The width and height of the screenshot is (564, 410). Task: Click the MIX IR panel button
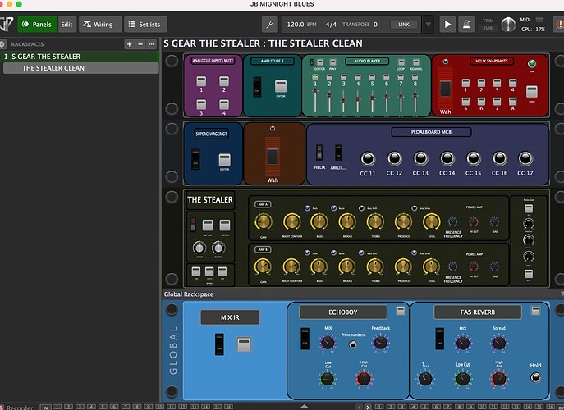(244, 344)
